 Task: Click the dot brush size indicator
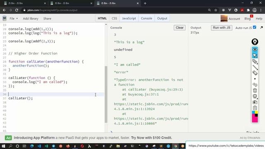pyautogui.click(x=255, y=79)
